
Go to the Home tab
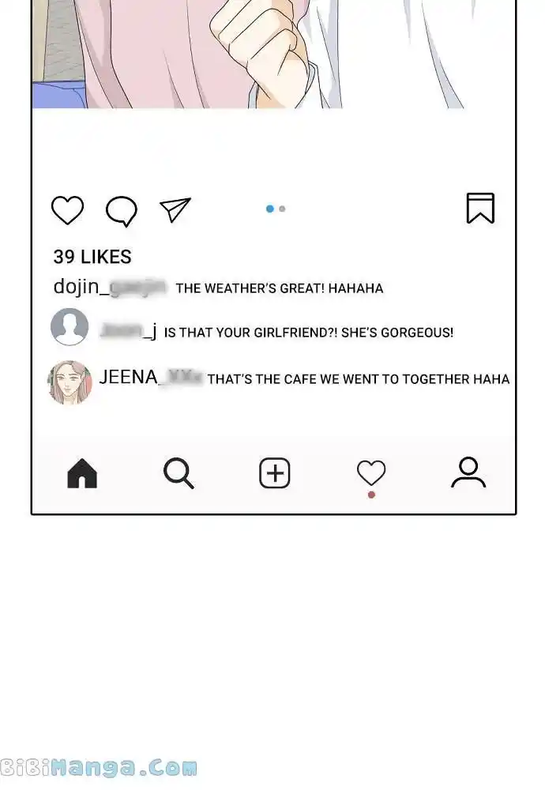pyautogui.click(x=82, y=473)
